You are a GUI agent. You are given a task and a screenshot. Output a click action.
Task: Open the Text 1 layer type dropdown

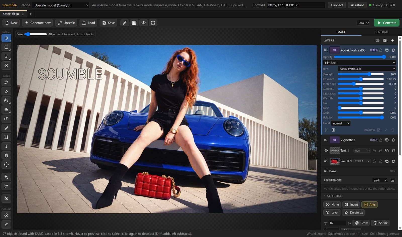point(362,151)
